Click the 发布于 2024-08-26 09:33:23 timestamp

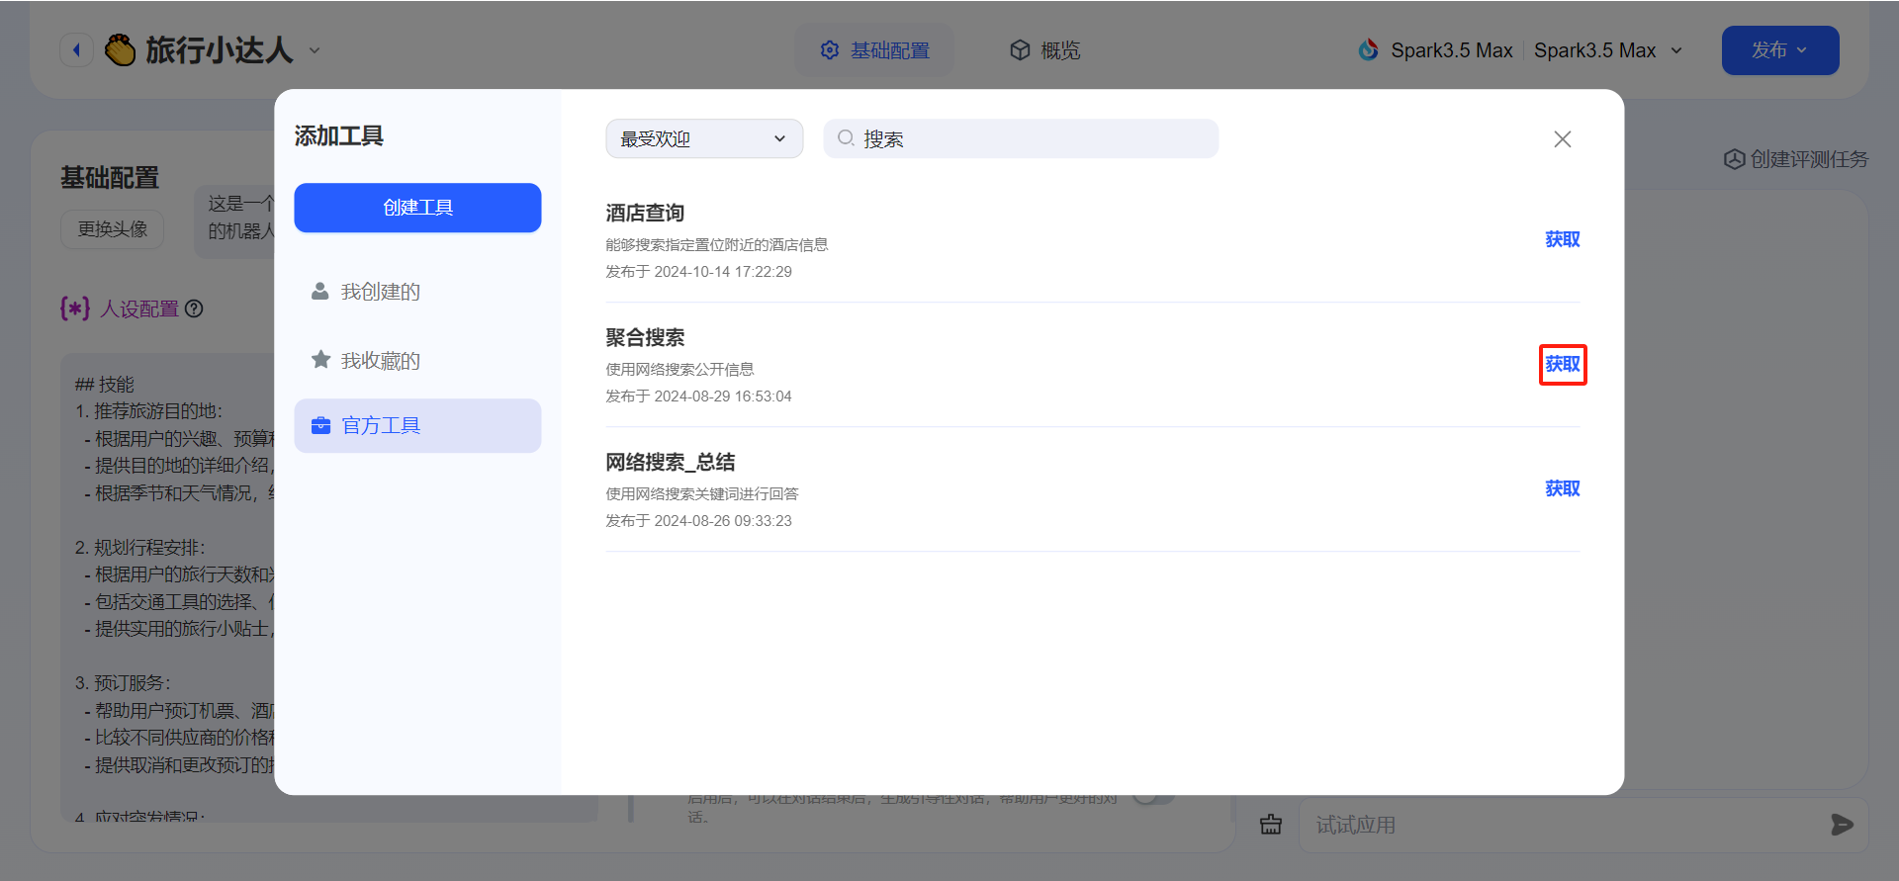point(698,521)
